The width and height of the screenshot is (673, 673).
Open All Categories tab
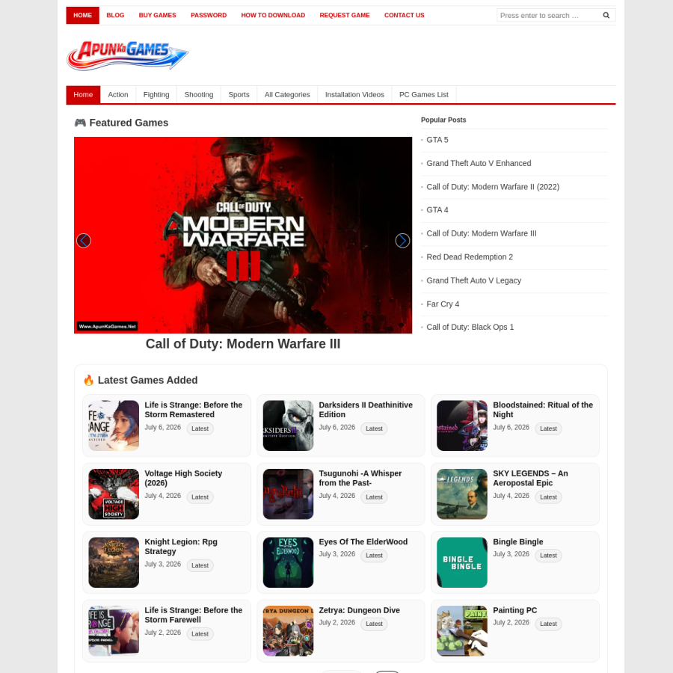click(x=287, y=94)
